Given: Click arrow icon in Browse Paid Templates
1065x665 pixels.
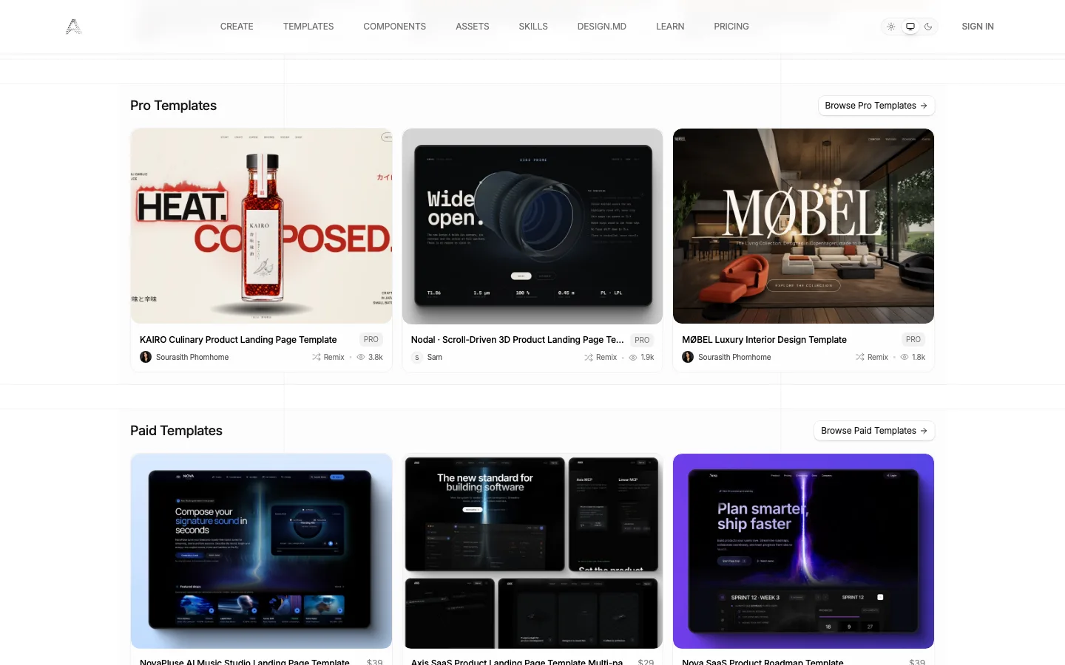Looking at the screenshot, I should (x=924, y=431).
